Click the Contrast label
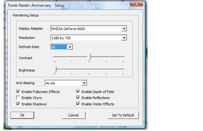Viewport: 203px width, 131px height. click(x=25, y=58)
